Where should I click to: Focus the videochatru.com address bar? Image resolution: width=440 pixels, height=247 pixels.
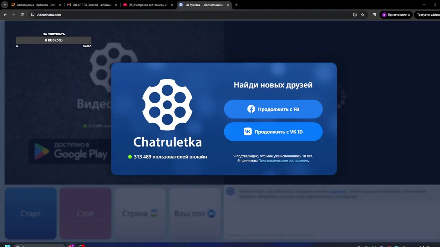(x=192, y=15)
